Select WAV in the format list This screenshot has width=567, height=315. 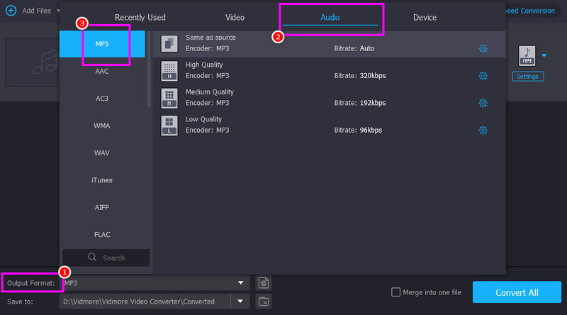(x=102, y=153)
